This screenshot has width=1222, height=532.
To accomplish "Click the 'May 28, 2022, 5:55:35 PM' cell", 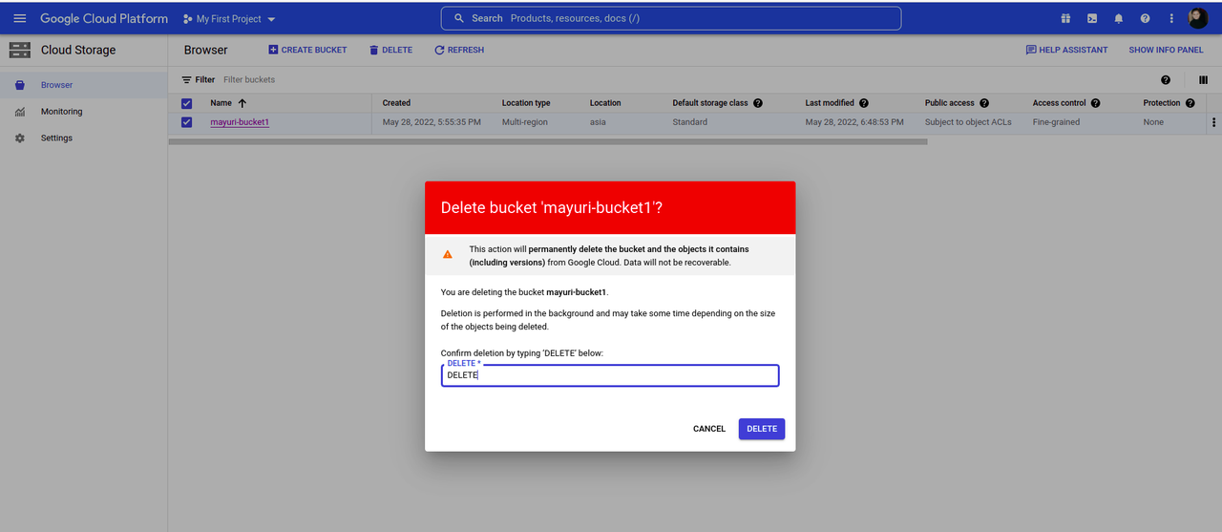I will pyautogui.click(x=432, y=122).
